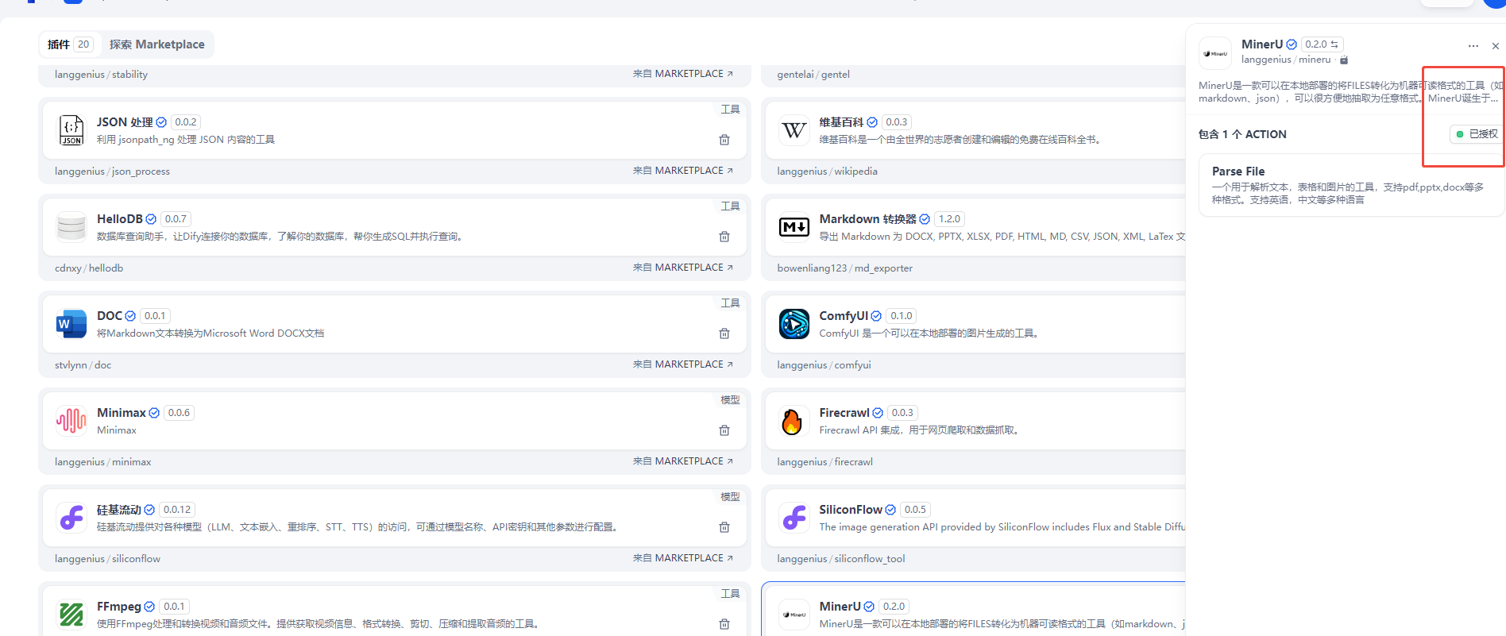Viewport: 1506px width, 636px height.
Task: Click the JSON 处理 plugin icon
Action: click(x=71, y=130)
